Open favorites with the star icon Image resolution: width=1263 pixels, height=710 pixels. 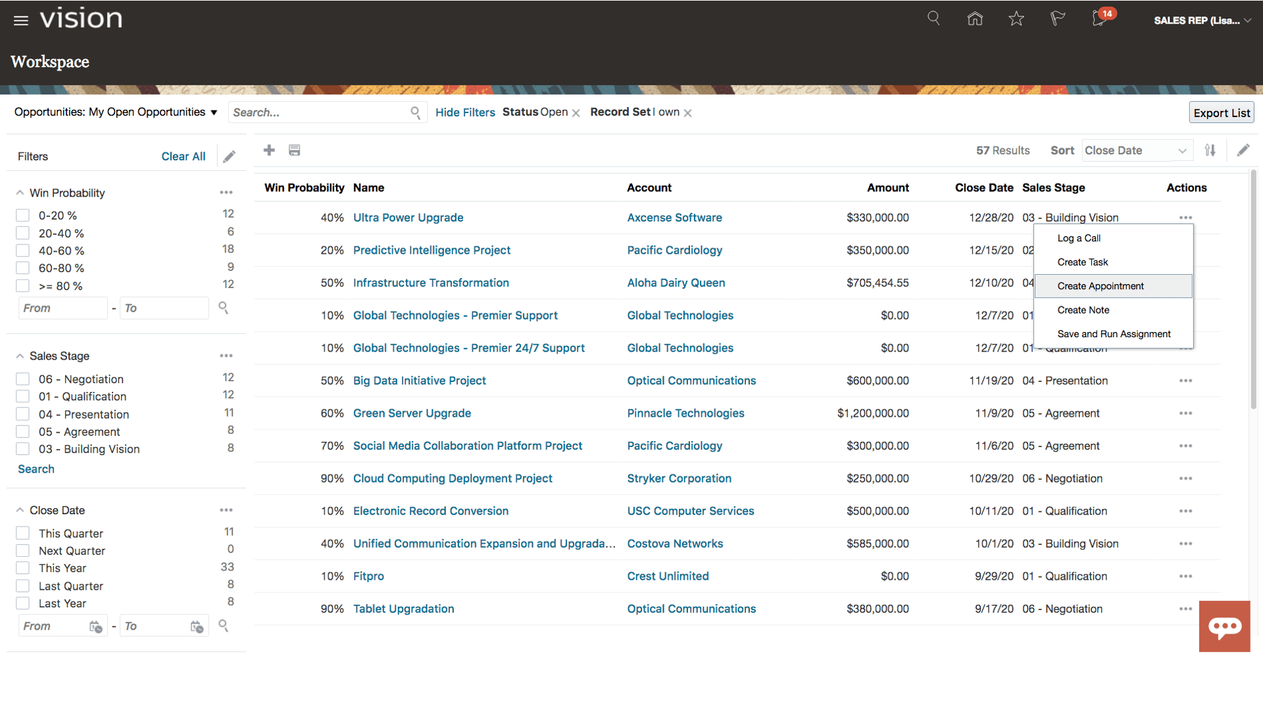(x=1016, y=19)
